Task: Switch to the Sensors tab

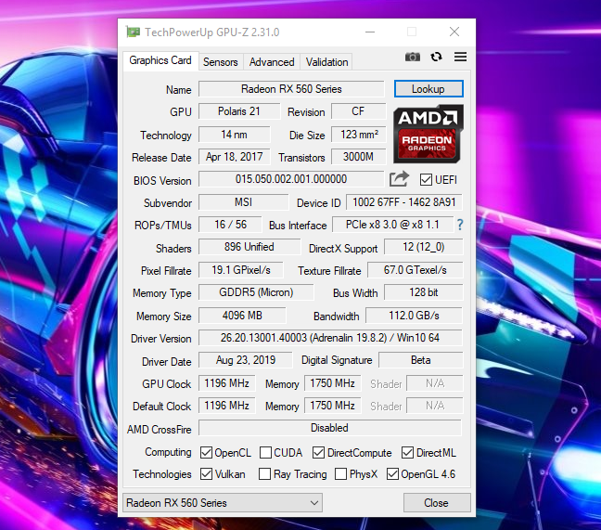Action: tap(221, 62)
